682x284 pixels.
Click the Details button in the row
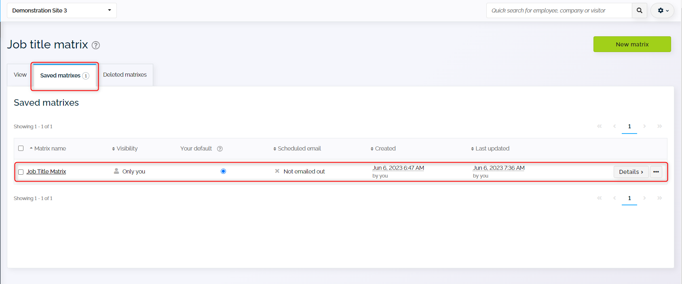tap(631, 172)
